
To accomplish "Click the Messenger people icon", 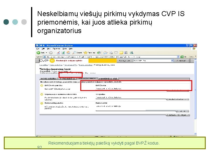I will coord(131,53).
